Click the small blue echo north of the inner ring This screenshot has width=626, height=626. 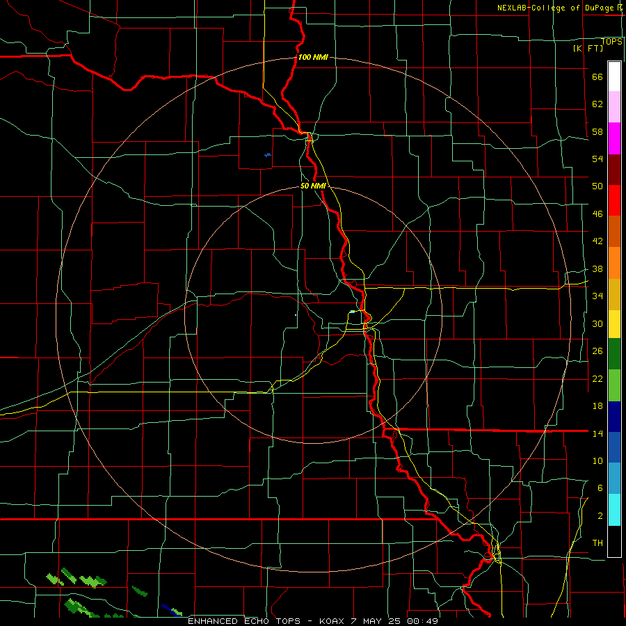pyautogui.click(x=268, y=154)
